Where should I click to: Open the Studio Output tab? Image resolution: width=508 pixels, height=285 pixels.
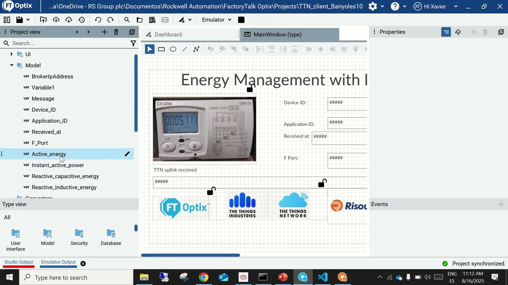[19, 262]
